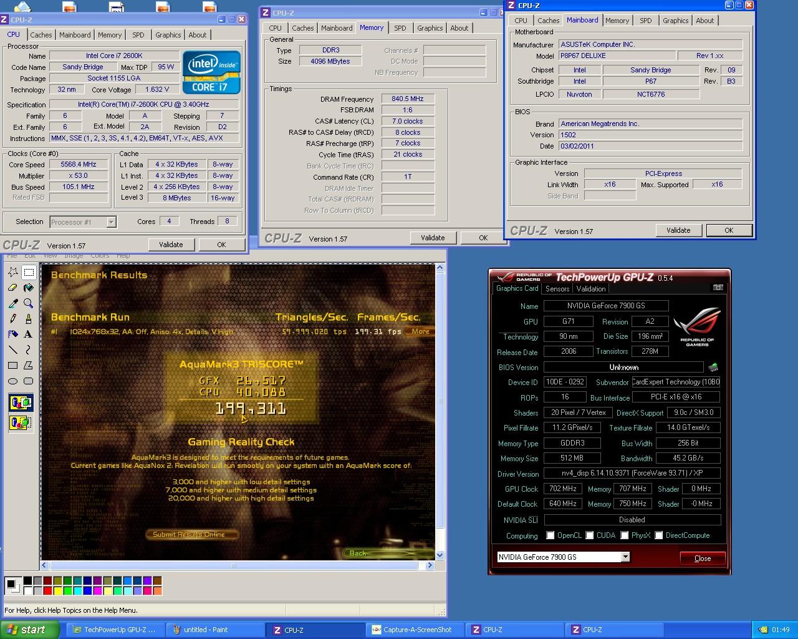Pick the Airbrush spray can tool
This screenshot has width=798, height=639.
pyautogui.click(x=12, y=334)
